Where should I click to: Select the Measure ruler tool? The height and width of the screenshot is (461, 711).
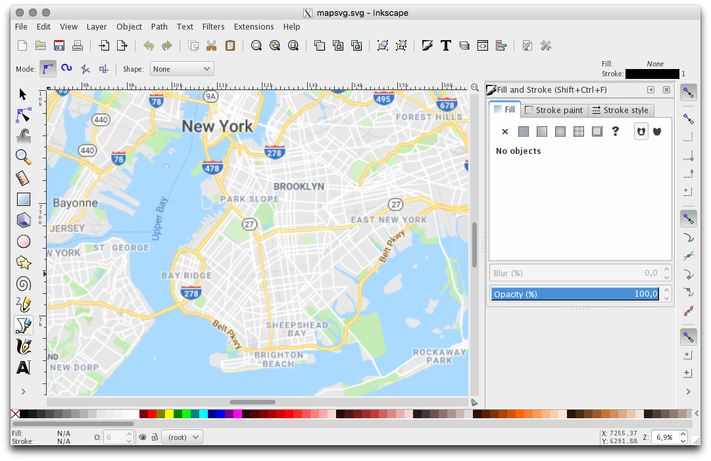tap(23, 178)
